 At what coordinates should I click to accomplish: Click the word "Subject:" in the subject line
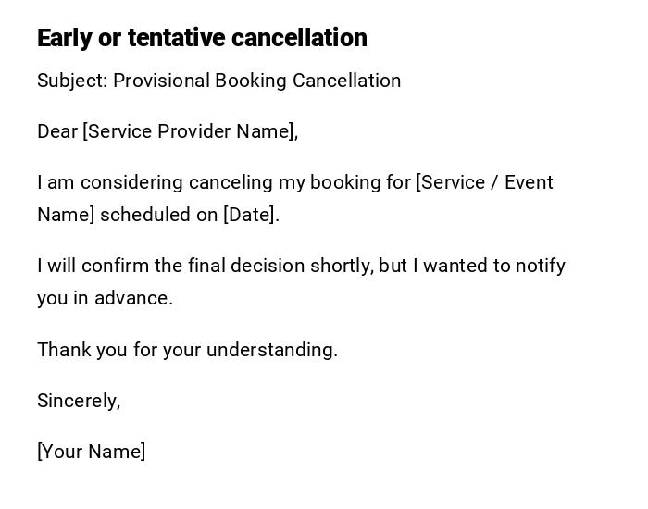point(72,81)
